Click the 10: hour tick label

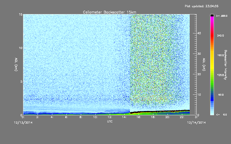point(95,117)
